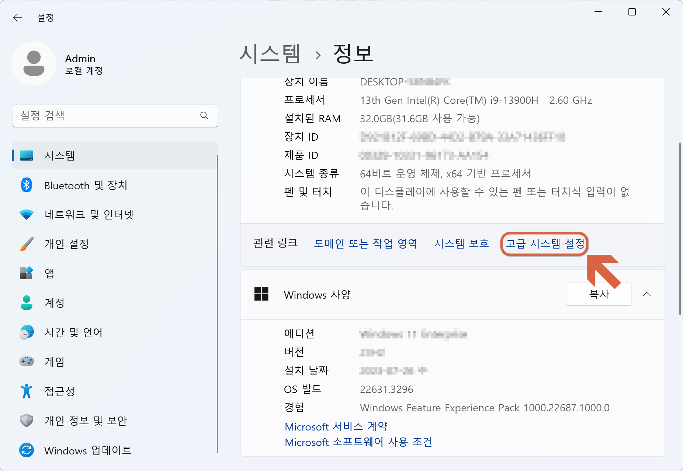Go to 네트워크 및 인터넷

115,214
